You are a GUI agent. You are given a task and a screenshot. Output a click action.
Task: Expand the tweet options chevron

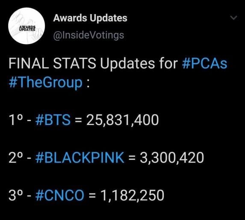click(x=234, y=18)
